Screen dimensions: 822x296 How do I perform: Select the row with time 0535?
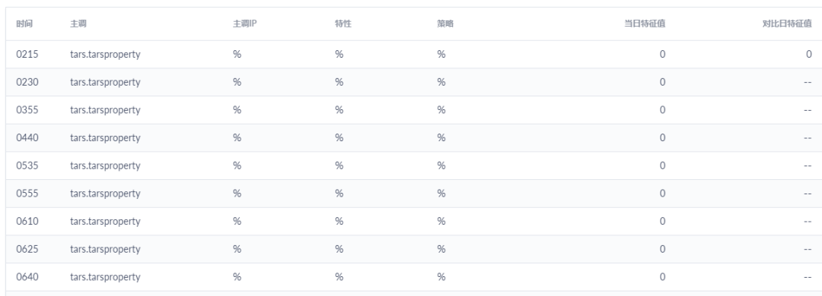(413, 165)
